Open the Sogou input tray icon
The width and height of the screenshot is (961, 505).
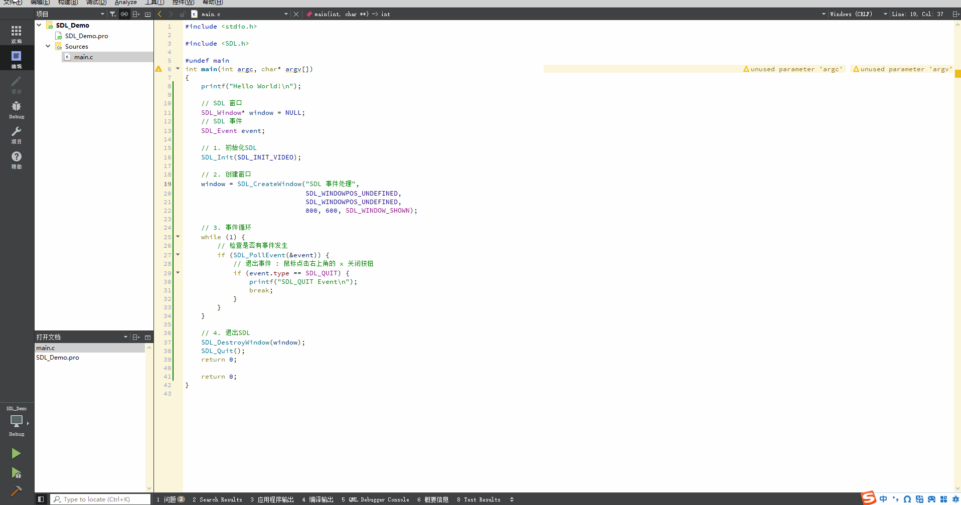(867, 498)
